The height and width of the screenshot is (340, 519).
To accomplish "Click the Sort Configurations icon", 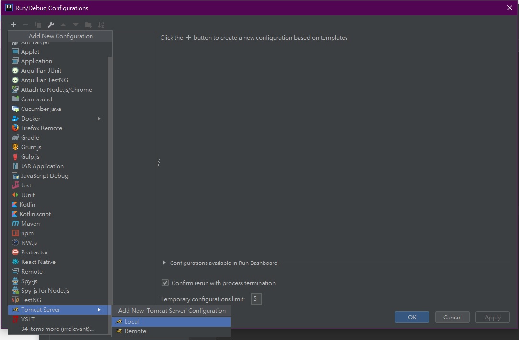I will point(101,25).
